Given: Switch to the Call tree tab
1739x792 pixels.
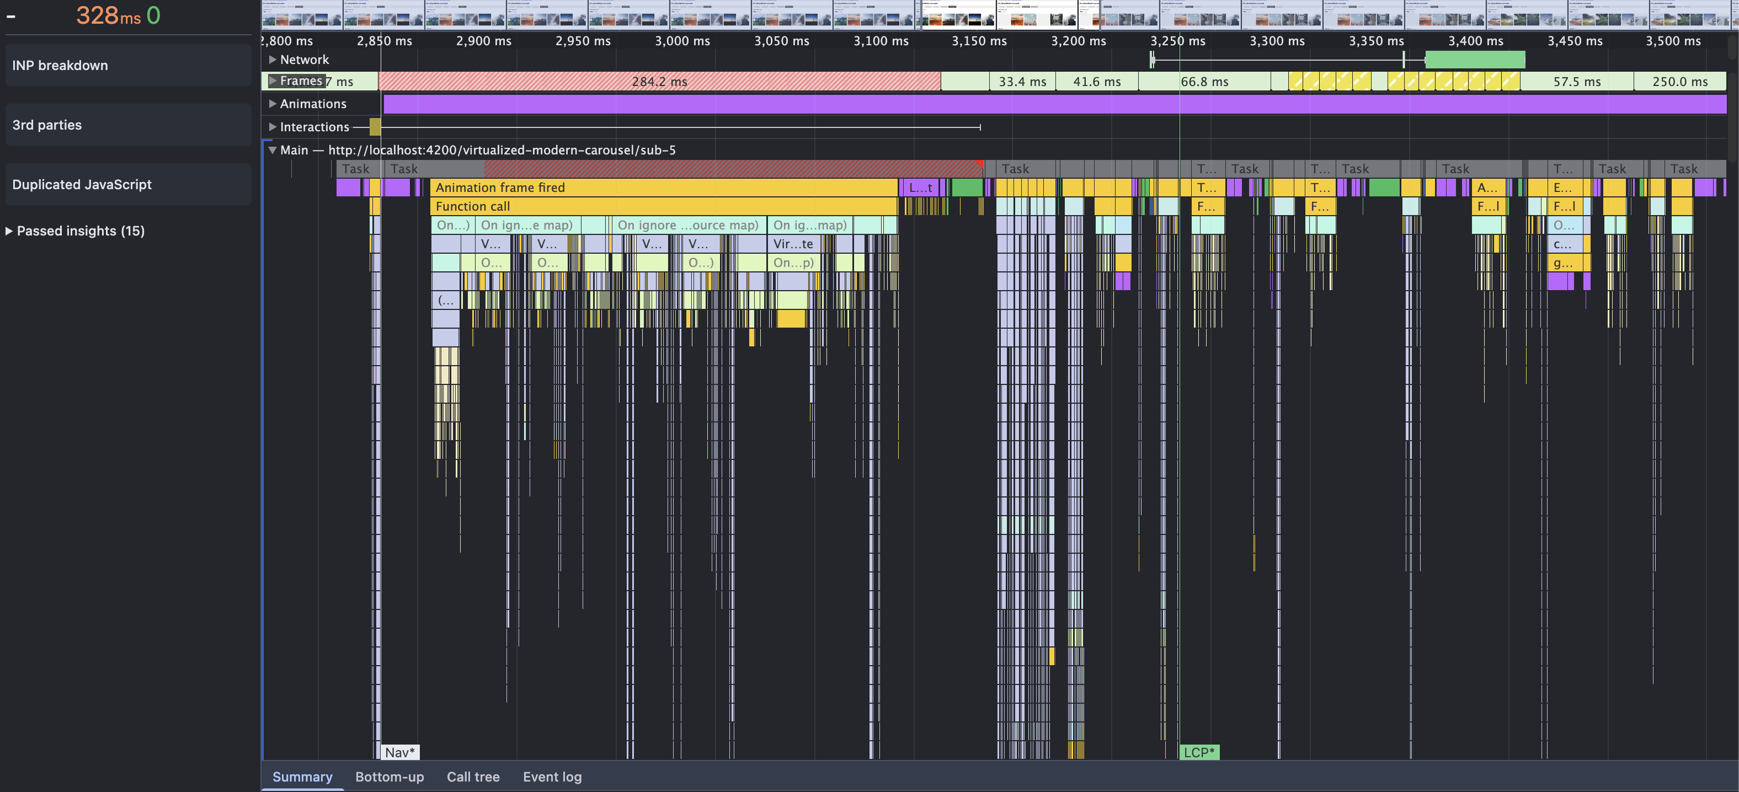Looking at the screenshot, I should 473,777.
